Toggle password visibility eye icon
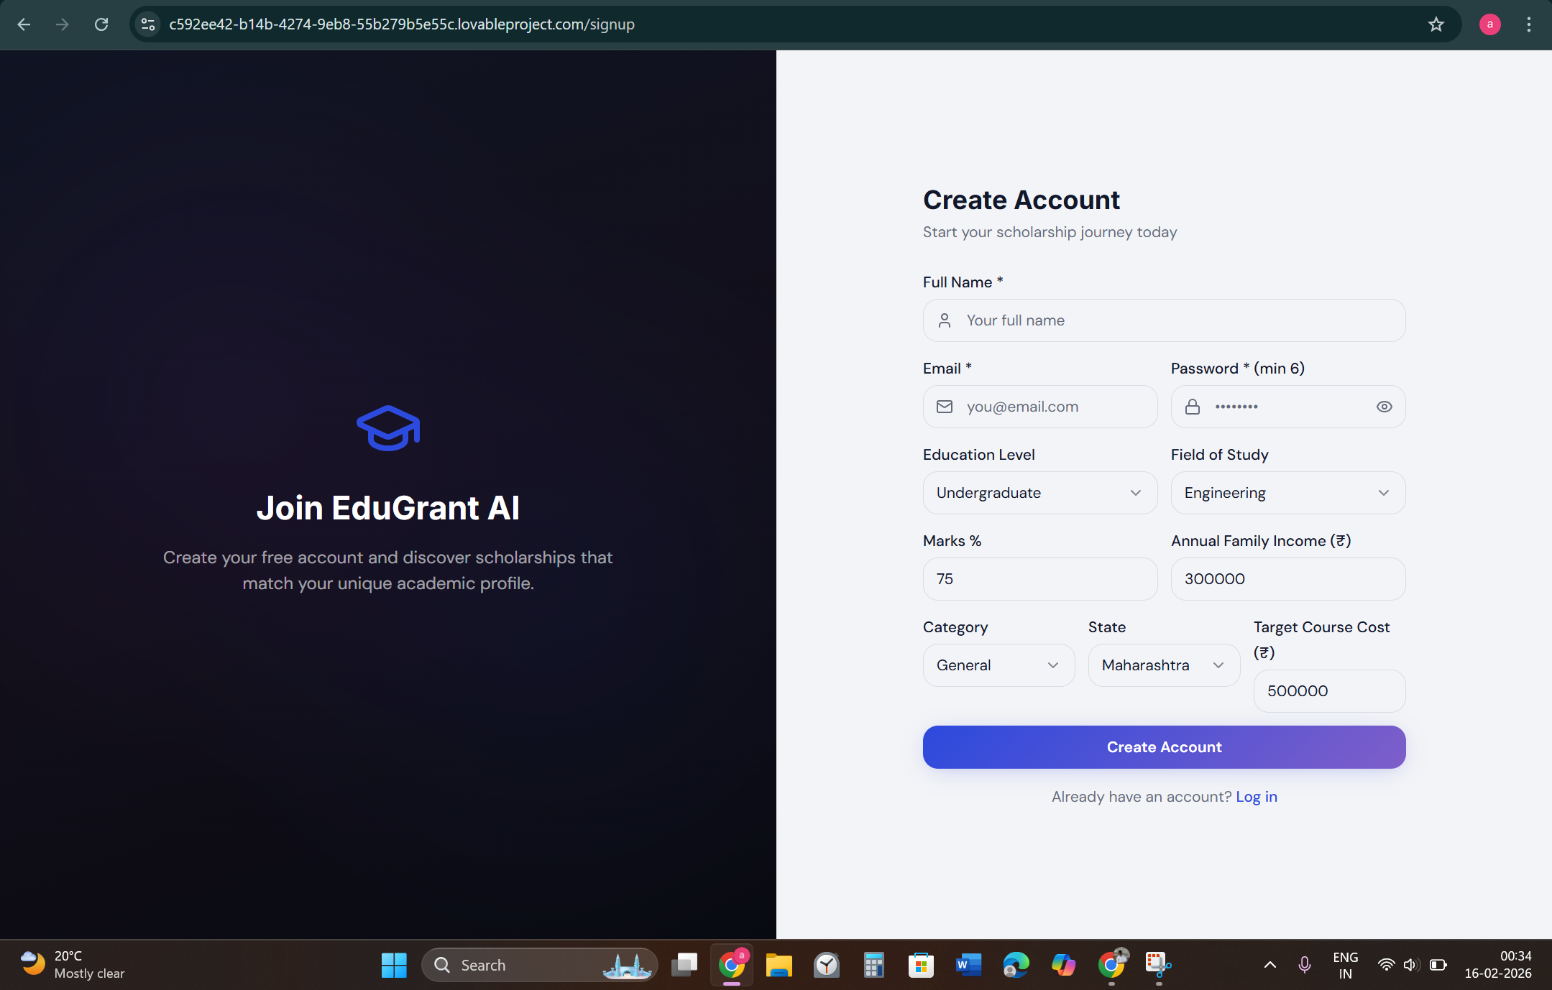Image resolution: width=1552 pixels, height=990 pixels. (1384, 407)
